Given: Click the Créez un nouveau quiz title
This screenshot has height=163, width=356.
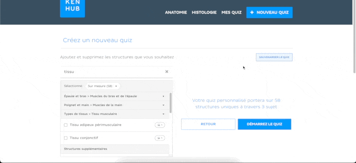Looking at the screenshot, I should coord(97,40).
